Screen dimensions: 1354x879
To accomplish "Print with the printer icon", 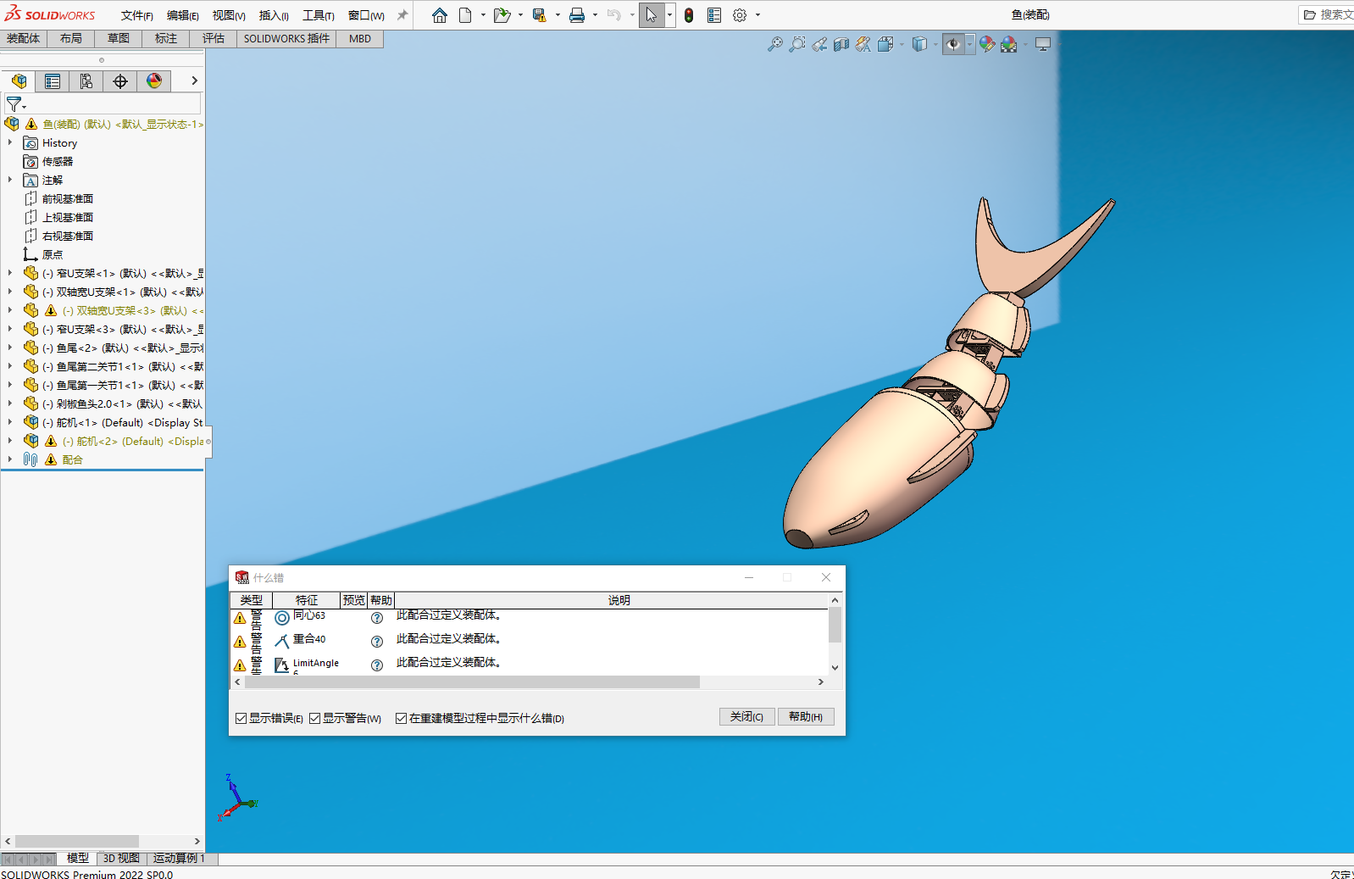I will click(577, 15).
